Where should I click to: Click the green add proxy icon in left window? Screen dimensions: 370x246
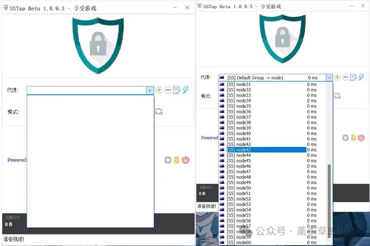tap(159, 90)
